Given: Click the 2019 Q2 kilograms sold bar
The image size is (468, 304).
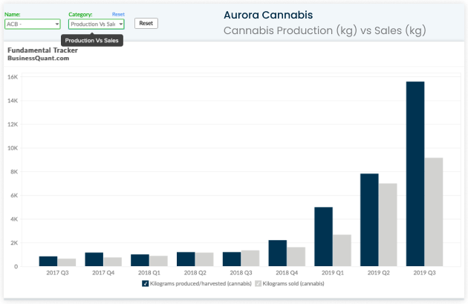Looking at the screenshot, I should coord(388,225).
